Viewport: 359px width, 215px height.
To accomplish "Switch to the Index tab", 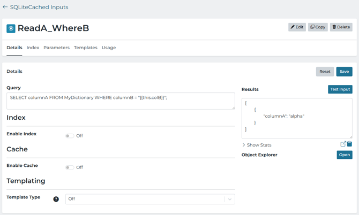I will [x=33, y=48].
